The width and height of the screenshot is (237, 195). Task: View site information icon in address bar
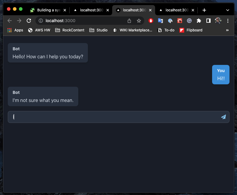coord(41,21)
